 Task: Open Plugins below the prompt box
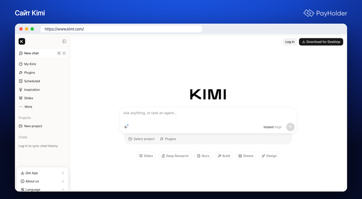168,139
